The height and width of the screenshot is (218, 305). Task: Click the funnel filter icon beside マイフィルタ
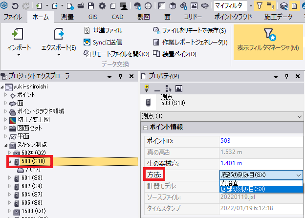[259, 6]
